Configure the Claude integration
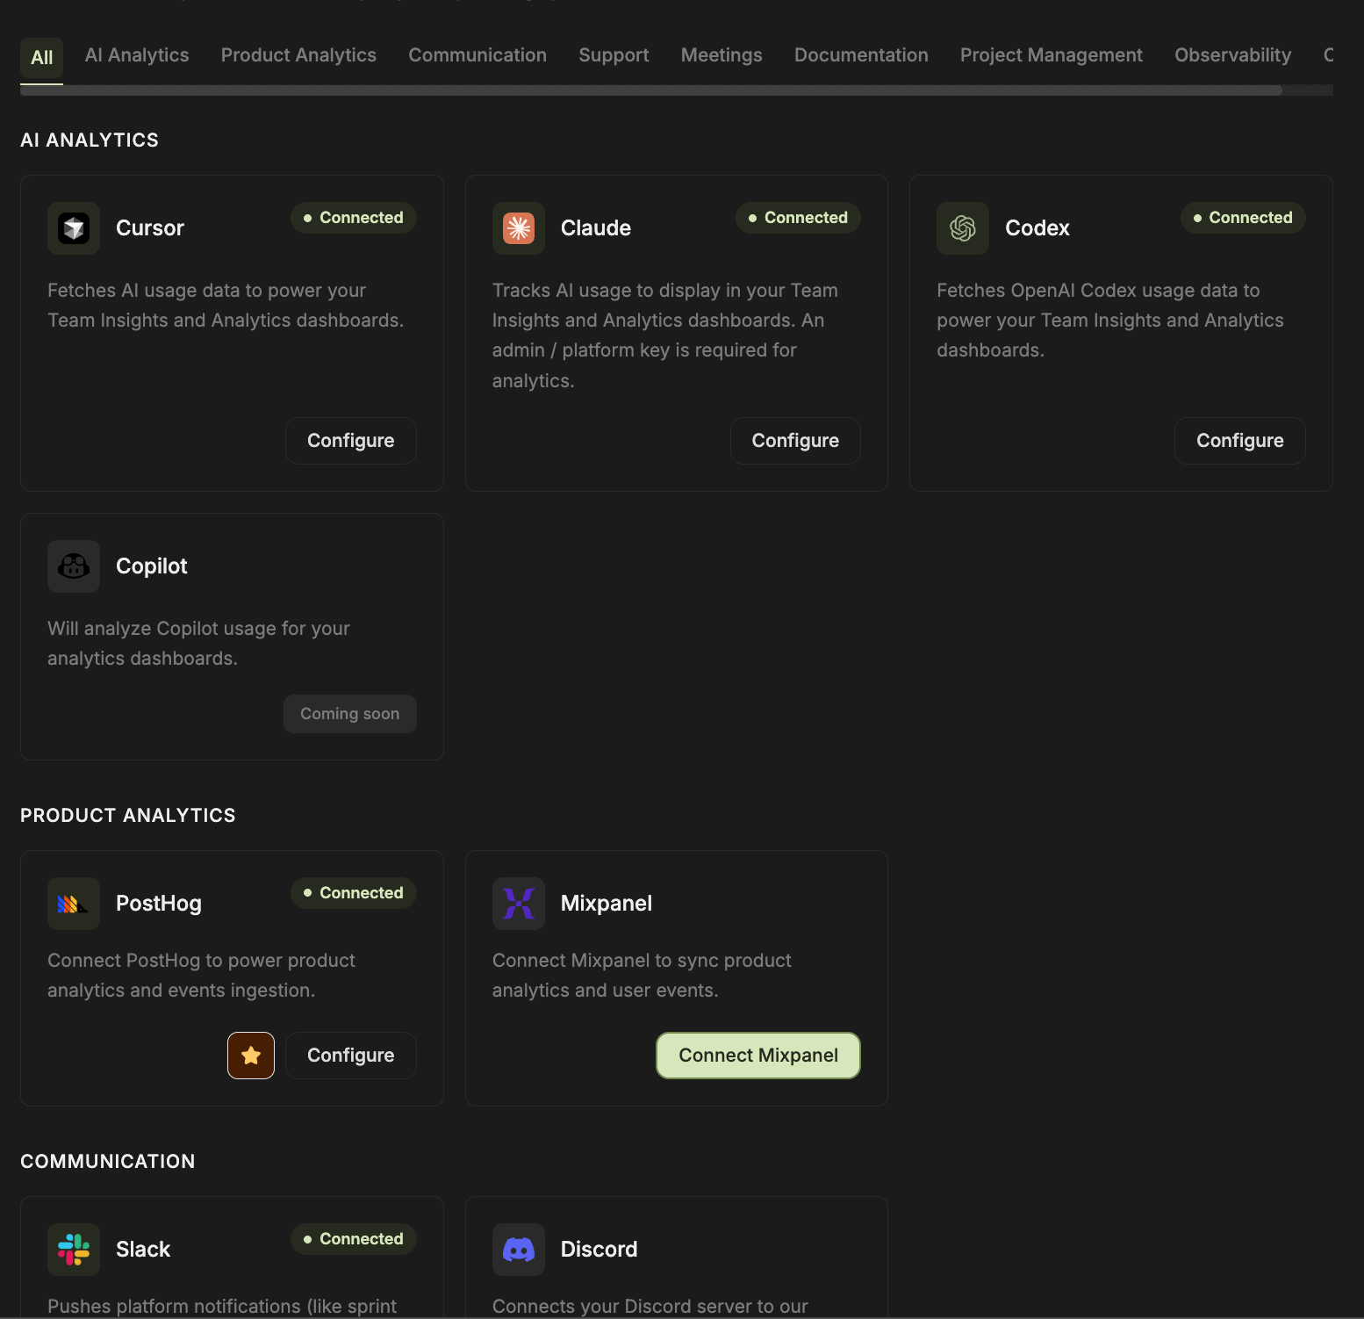The image size is (1364, 1319). coord(795,441)
